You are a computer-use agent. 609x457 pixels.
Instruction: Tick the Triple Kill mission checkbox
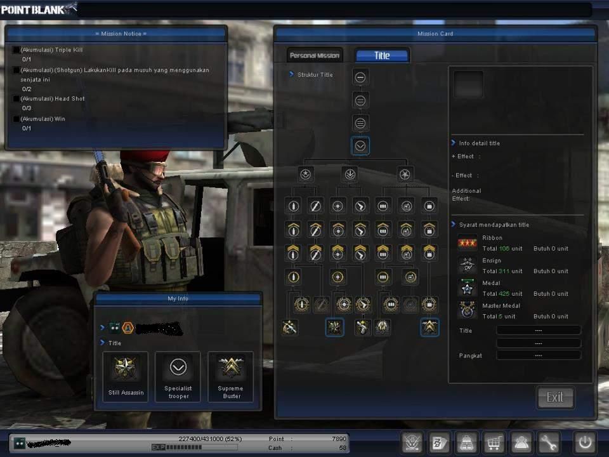click(15, 50)
